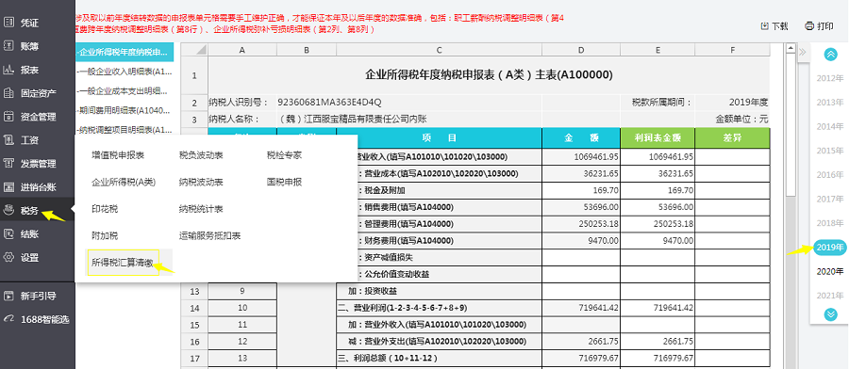849x369 pixels.
Task: Select column F header
Action: [x=732, y=50]
